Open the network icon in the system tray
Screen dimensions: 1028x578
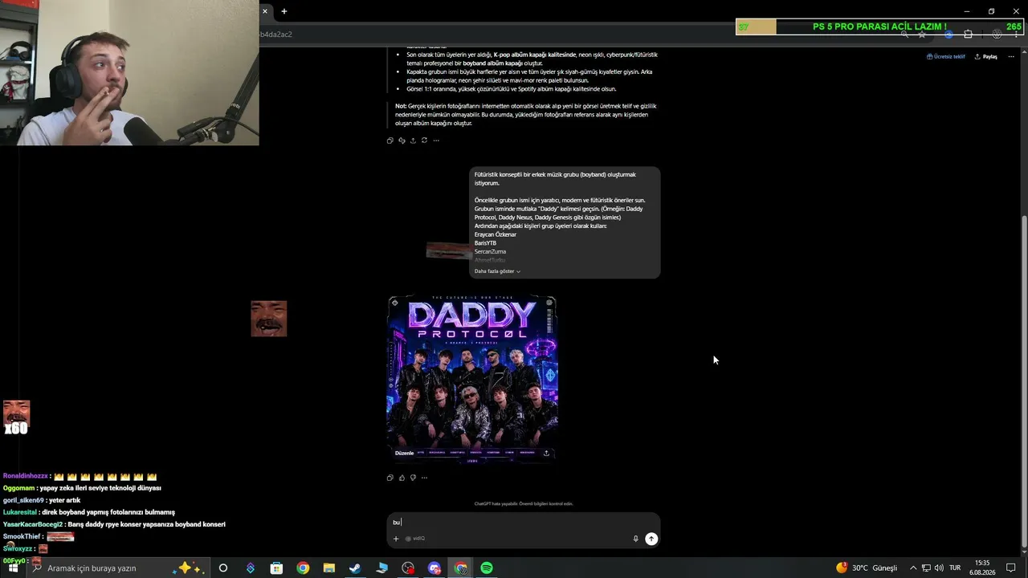(926, 568)
